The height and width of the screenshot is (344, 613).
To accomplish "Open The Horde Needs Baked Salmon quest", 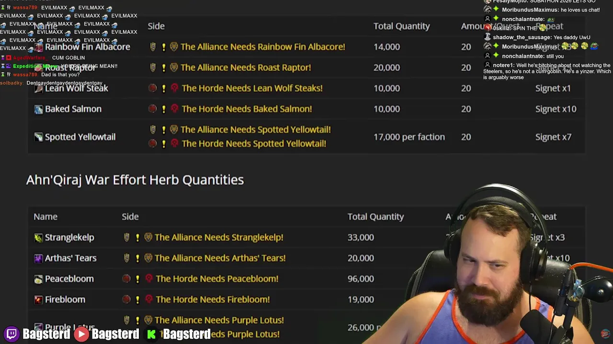I will 247,109.
